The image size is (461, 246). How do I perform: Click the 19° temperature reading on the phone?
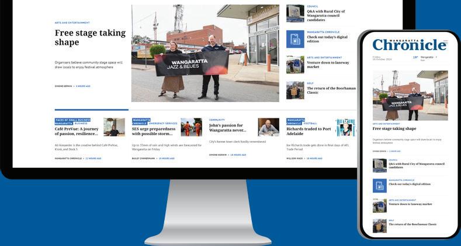pos(415,58)
